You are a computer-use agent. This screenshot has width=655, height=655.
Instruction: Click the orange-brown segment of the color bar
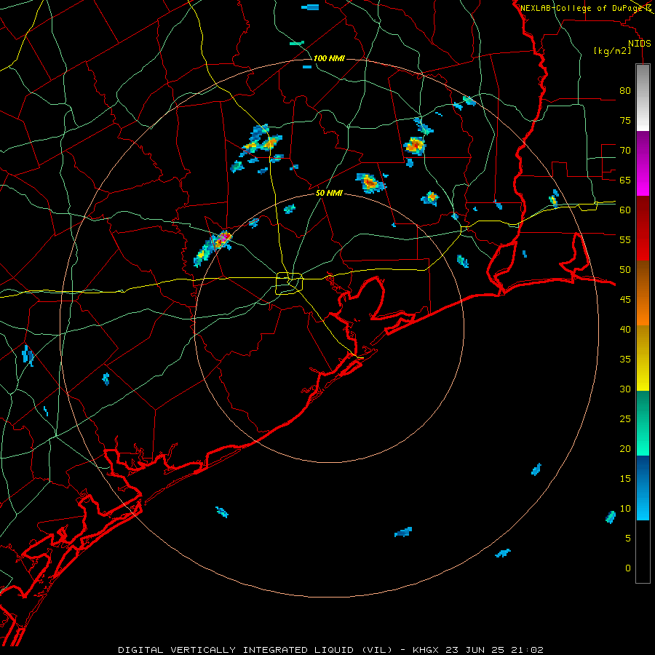643,293
